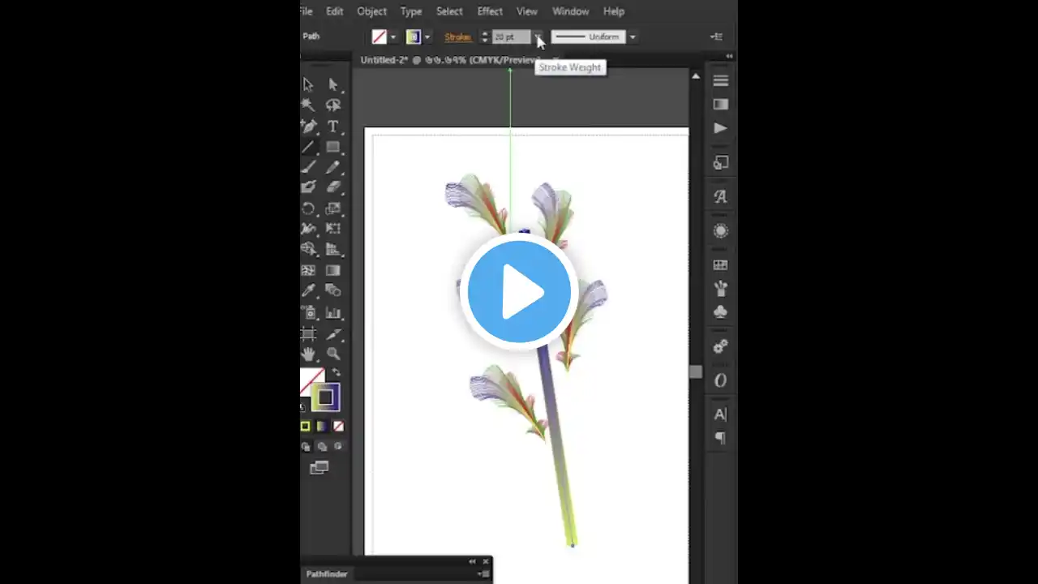Activate the Scale tool
This screenshot has width=1038, height=584.
click(x=332, y=208)
